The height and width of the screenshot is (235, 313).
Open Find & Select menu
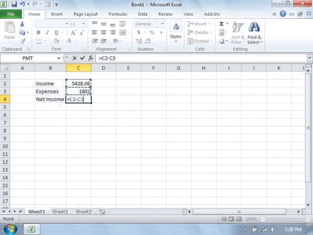(x=254, y=33)
